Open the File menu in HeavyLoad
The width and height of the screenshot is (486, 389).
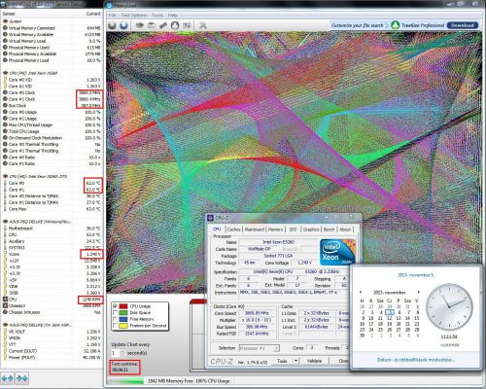112,16
